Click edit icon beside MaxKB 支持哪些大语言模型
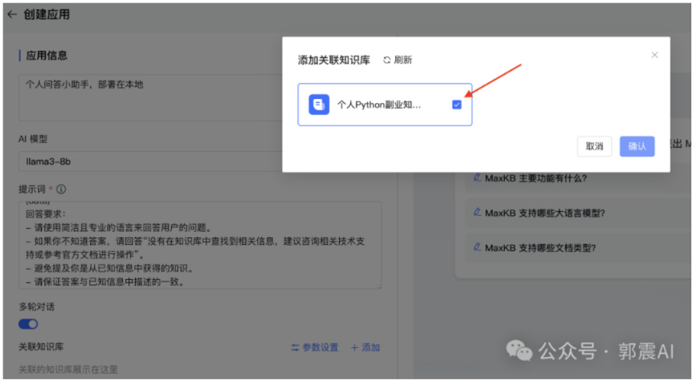The width and height of the screenshot is (694, 381). (477, 213)
